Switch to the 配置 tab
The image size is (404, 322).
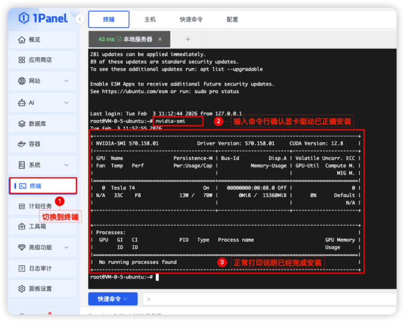[232, 19]
